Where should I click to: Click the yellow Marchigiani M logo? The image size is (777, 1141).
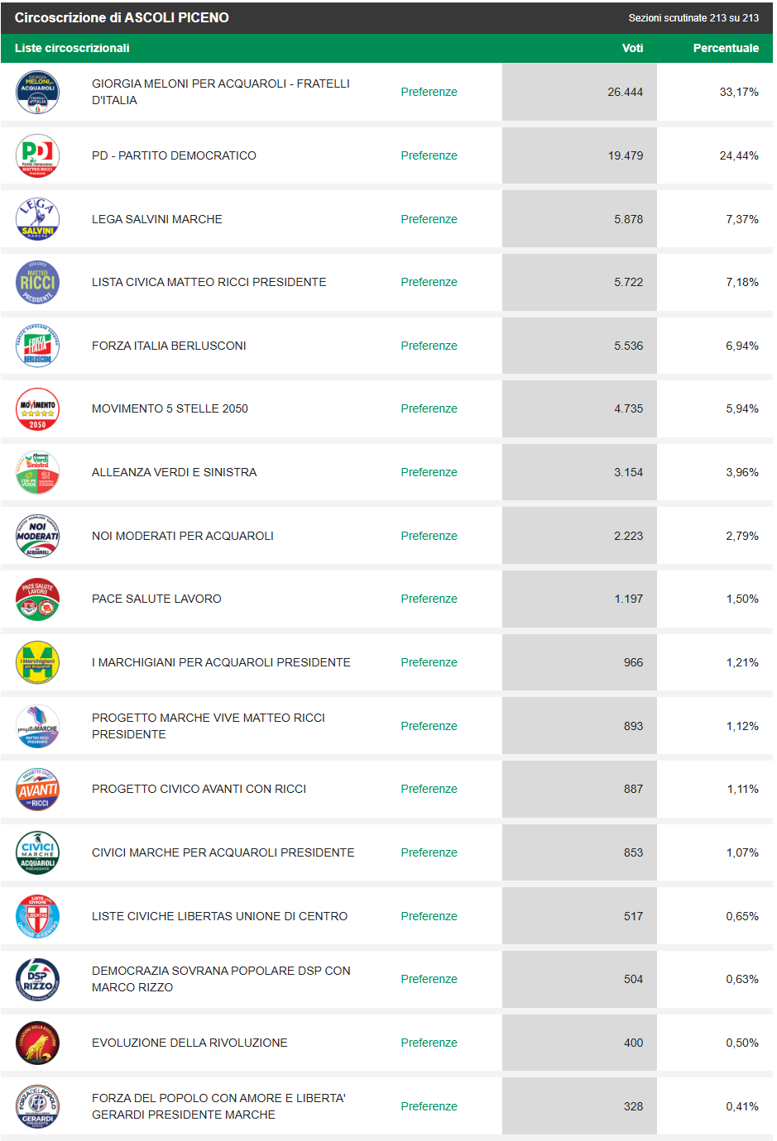[37, 662]
